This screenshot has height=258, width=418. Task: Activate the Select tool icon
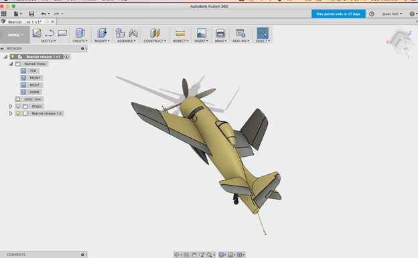263,33
